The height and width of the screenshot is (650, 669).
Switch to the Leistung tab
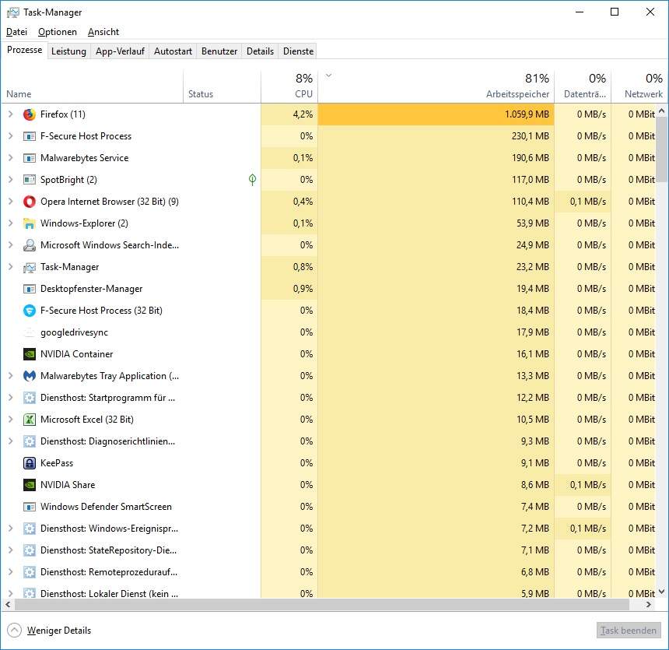(x=68, y=51)
